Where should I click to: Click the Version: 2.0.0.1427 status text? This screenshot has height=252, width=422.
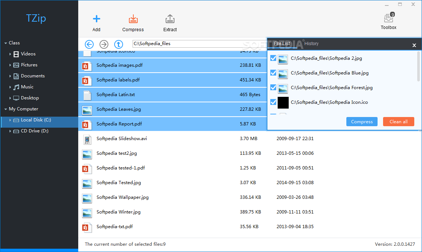click(395, 244)
